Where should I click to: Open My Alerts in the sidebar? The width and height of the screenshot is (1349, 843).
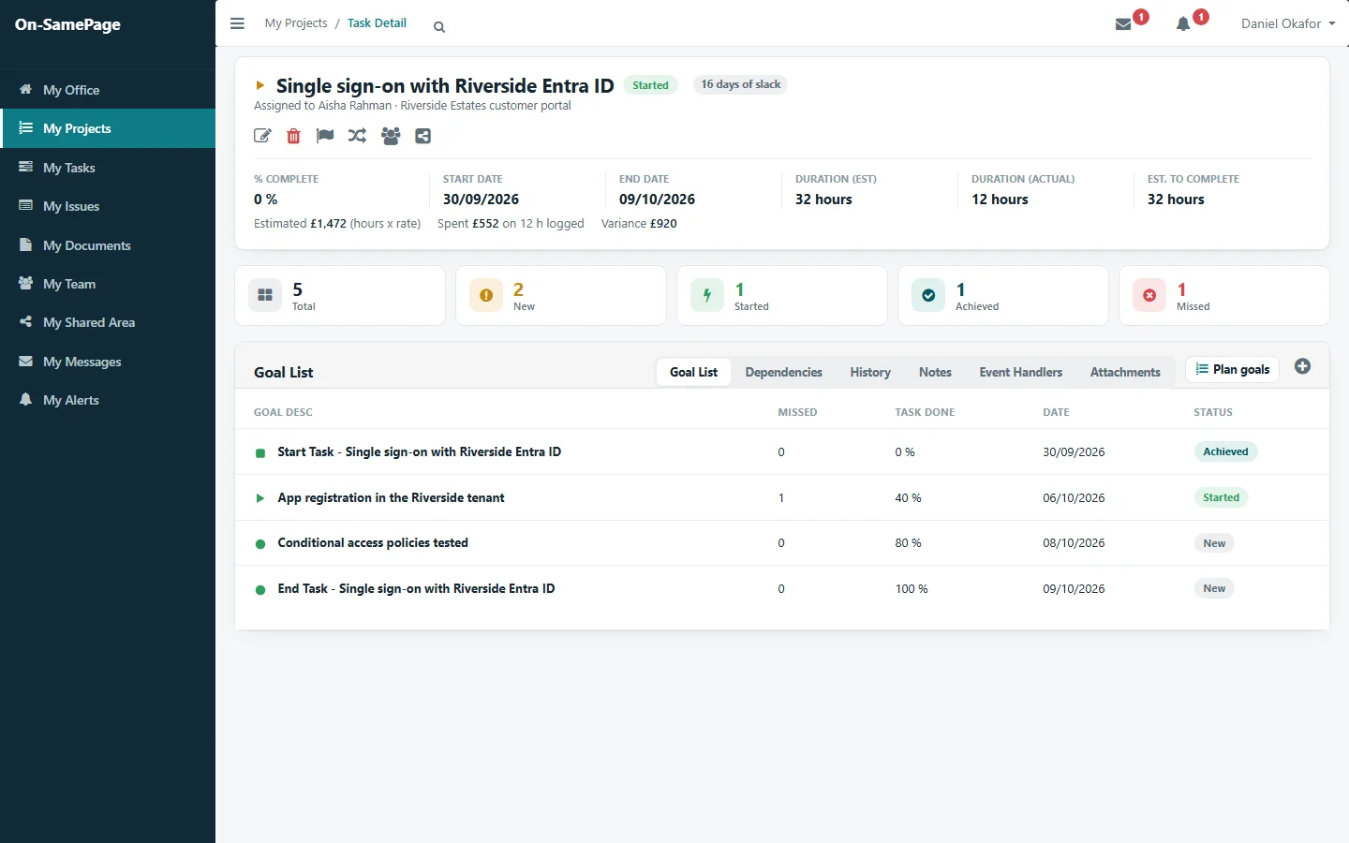(108, 400)
